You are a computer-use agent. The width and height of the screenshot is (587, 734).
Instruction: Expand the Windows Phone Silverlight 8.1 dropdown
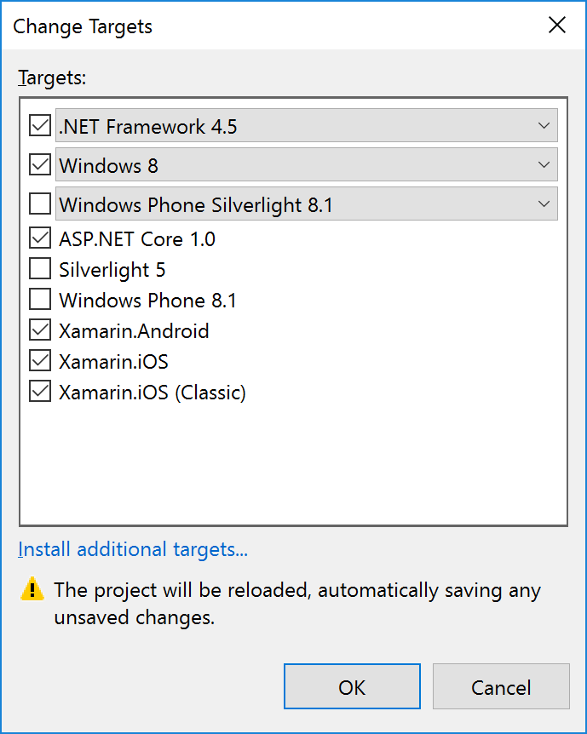[x=544, y=204]
